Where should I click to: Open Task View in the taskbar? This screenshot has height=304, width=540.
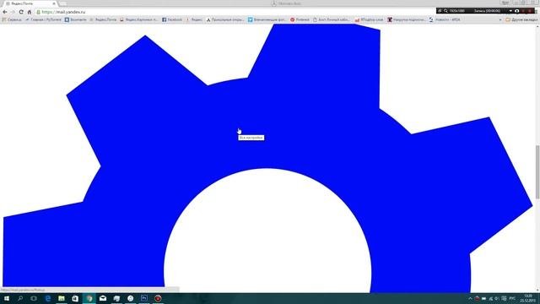[34, 298]
